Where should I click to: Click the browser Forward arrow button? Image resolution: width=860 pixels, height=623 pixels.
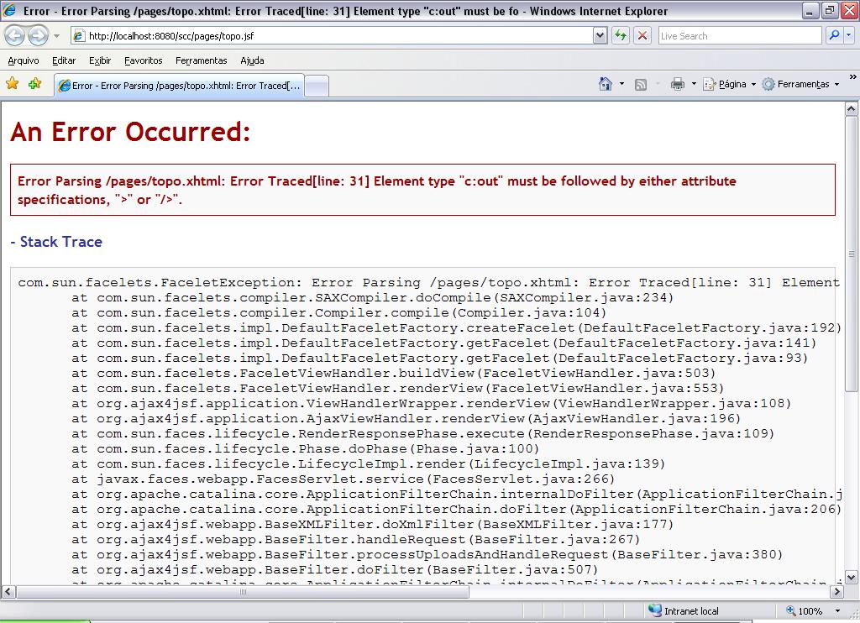click(38, 36)
